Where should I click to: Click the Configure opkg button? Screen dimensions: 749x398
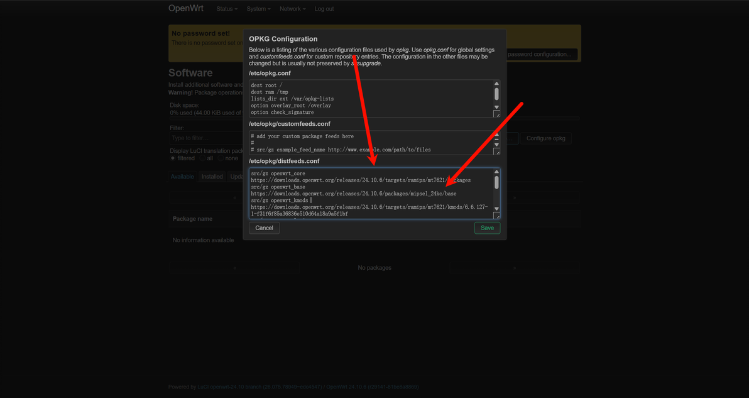point(546,138)
